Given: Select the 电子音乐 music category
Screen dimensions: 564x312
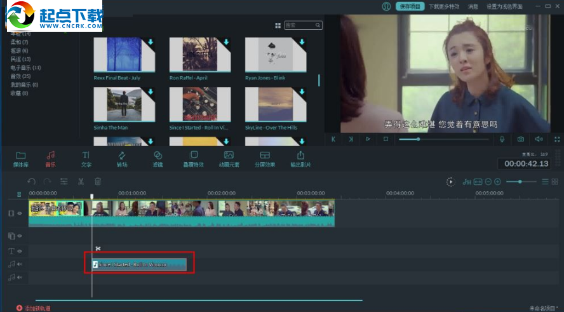Looking at the screenshot, I should coord(25,67).
